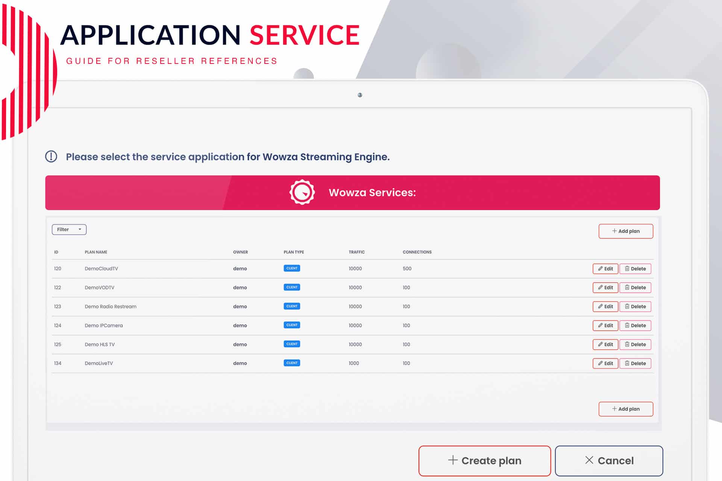The height and width of the screenshot is (481, 722).
Task: Click the Wowza gauge logo icon
Action: (302, 192)
